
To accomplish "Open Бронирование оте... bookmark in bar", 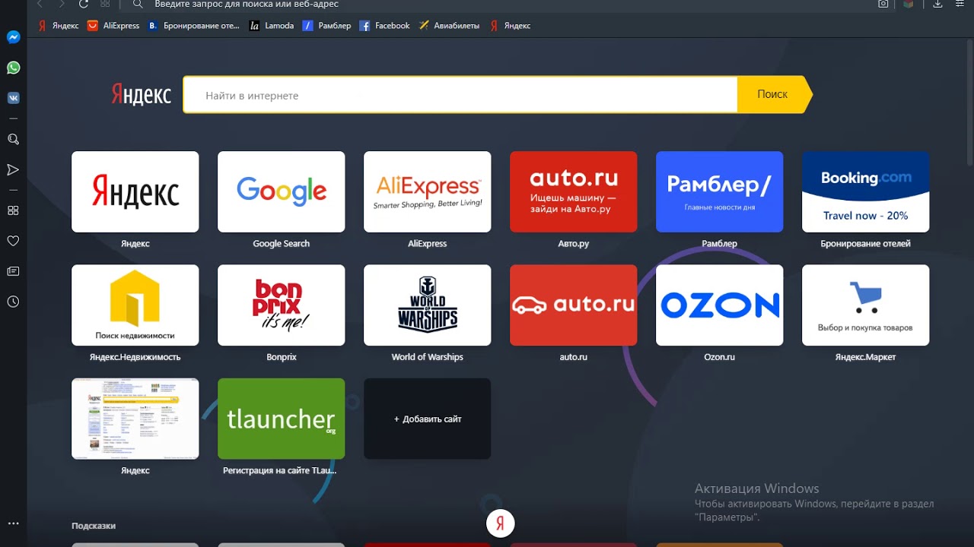I will pos(193,26).
